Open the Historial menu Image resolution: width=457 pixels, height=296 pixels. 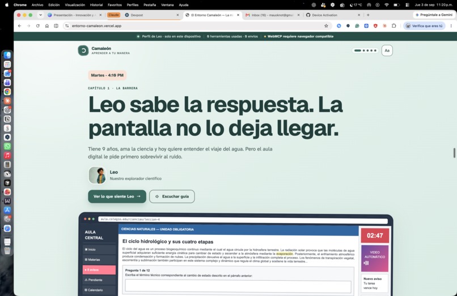point(96,5)
